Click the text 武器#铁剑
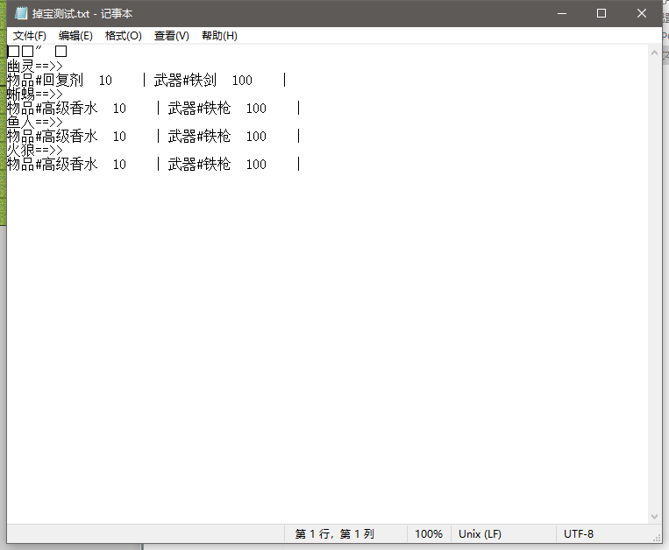The image size is (669, 550). click(x=185, y=80)
